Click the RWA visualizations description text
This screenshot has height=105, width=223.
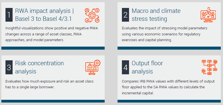52,34
